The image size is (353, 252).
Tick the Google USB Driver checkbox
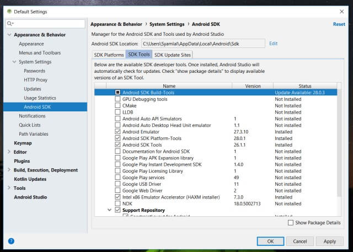point(117,184)
